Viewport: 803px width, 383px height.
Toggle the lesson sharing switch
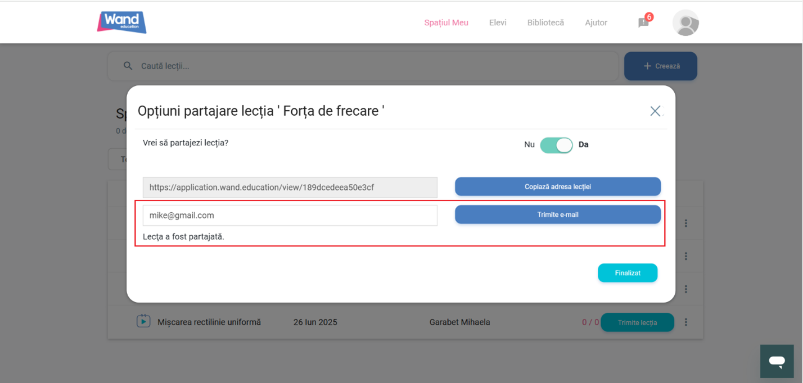coord(556,145)
